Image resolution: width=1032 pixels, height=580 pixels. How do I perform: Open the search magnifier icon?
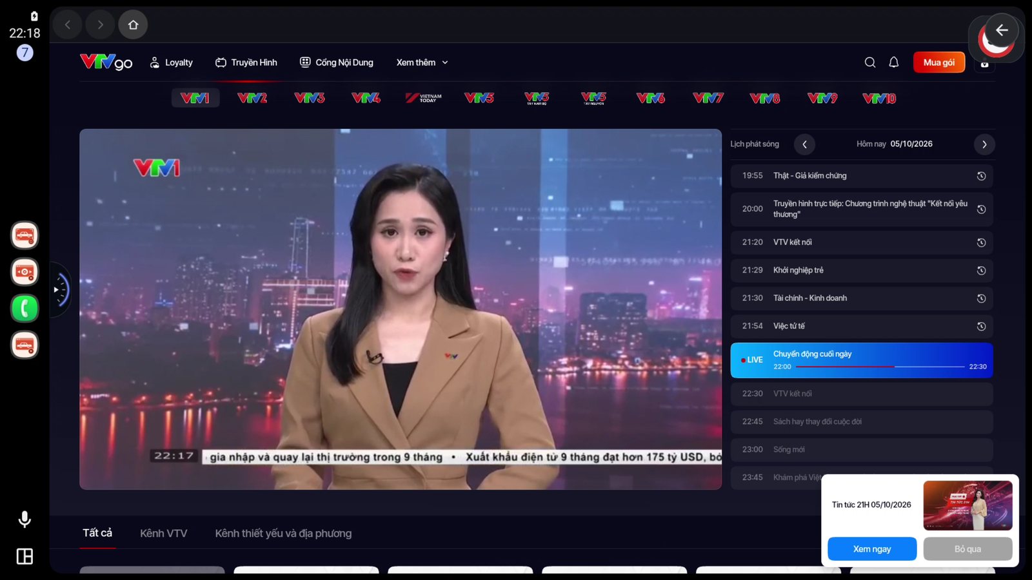869,63
